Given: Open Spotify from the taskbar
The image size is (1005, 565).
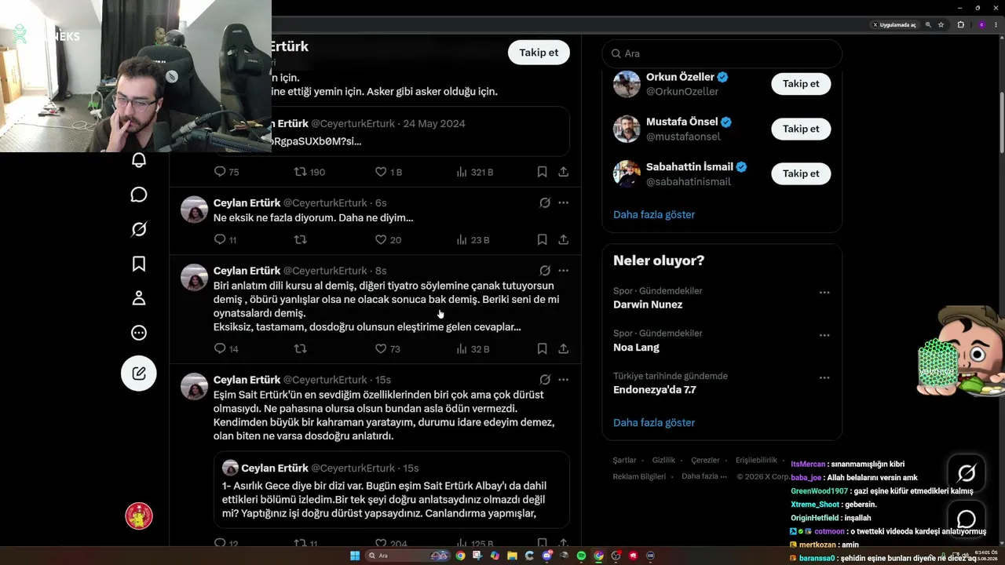Looking at the screenshot, I should (581, 556).
